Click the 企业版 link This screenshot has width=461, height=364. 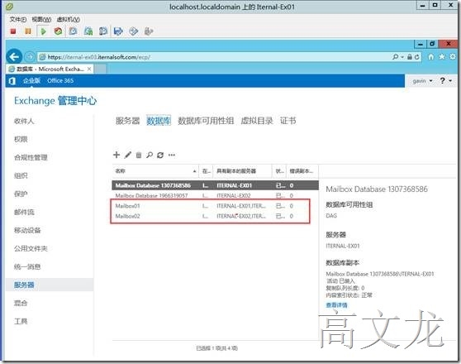[31, 81]
